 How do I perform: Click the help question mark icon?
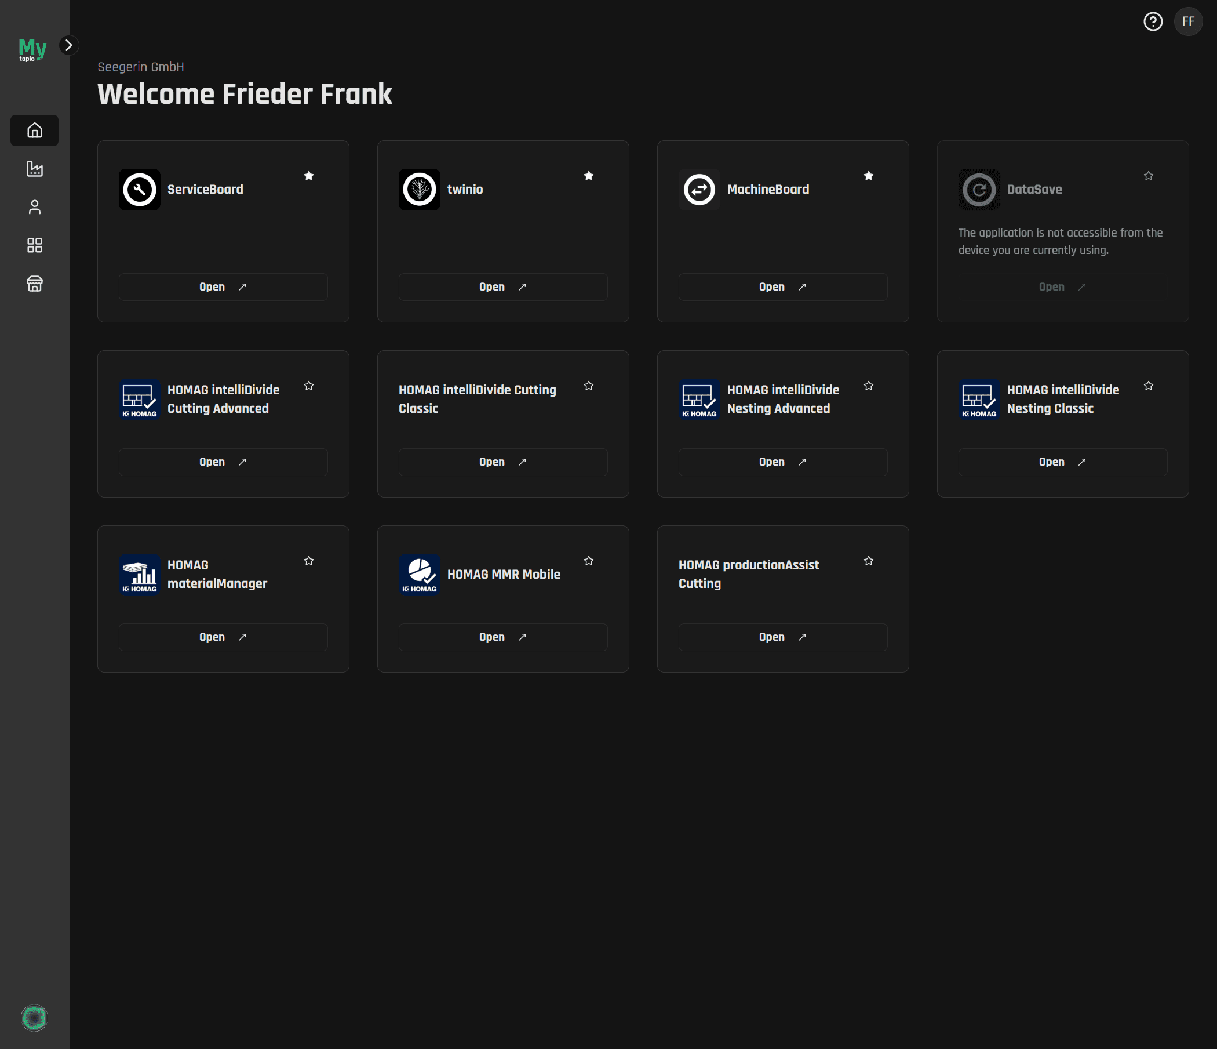(x=1153, y=21)
